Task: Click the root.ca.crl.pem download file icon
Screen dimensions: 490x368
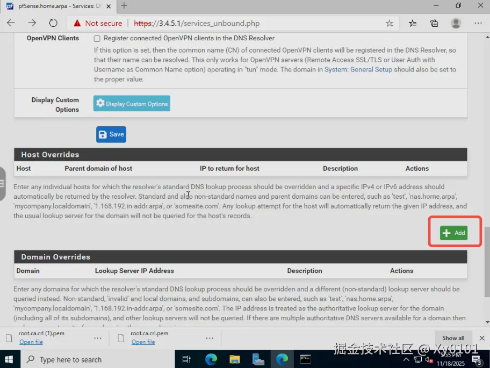Action: (x=121, y=338)
